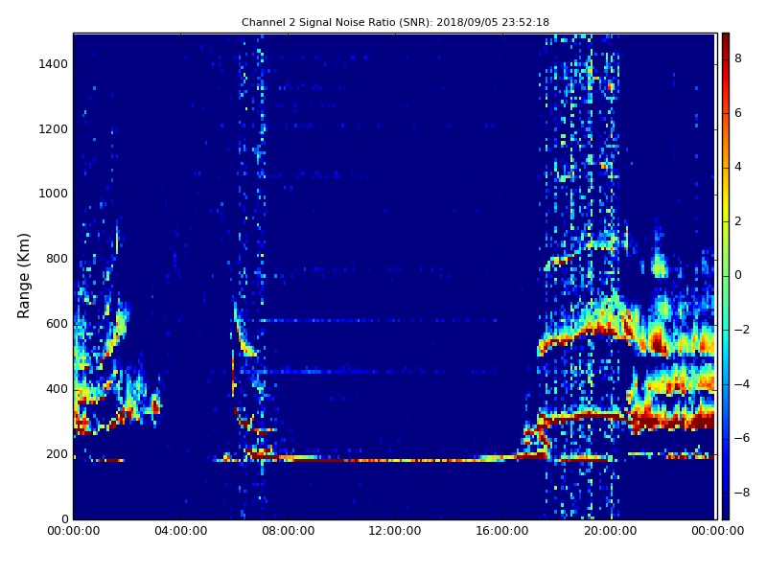Click the 400 range tick label
Screen dimensions: 767x575
[x=57, y=389]
